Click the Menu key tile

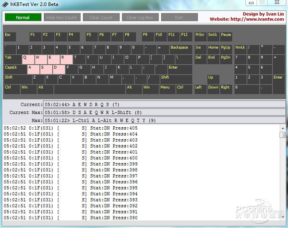tap(167, 89)
